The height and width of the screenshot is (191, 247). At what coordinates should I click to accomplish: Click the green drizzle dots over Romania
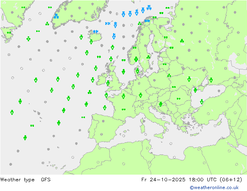point(178,99)
